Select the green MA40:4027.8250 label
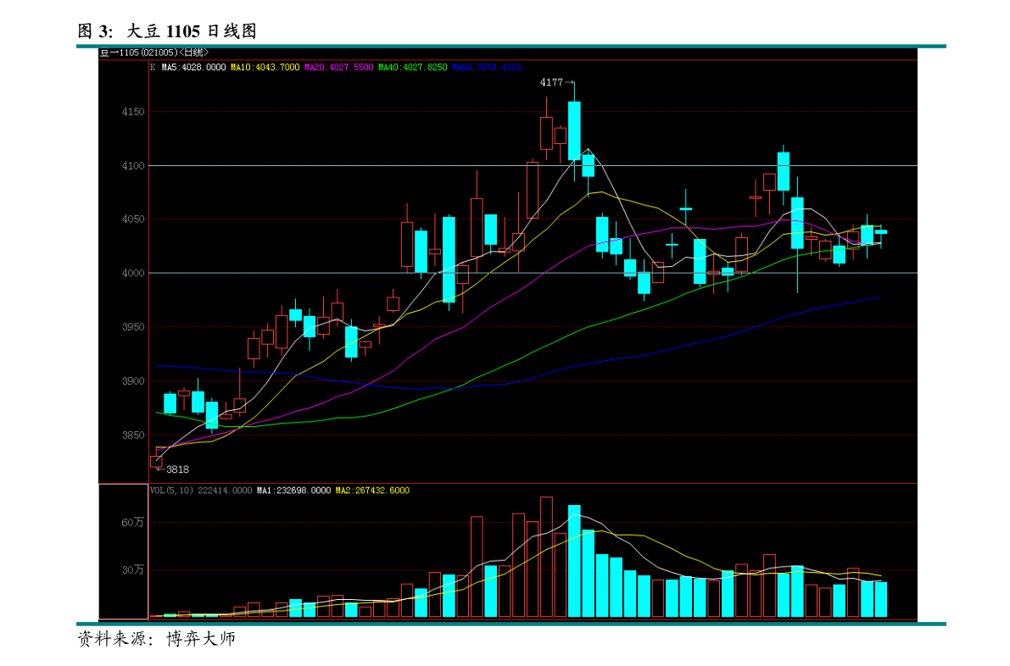This screenshot has height=666, width=1010. [x=412, y=67]
